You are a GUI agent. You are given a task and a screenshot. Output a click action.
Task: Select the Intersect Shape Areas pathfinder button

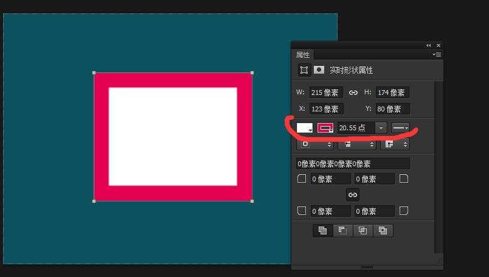362,231
